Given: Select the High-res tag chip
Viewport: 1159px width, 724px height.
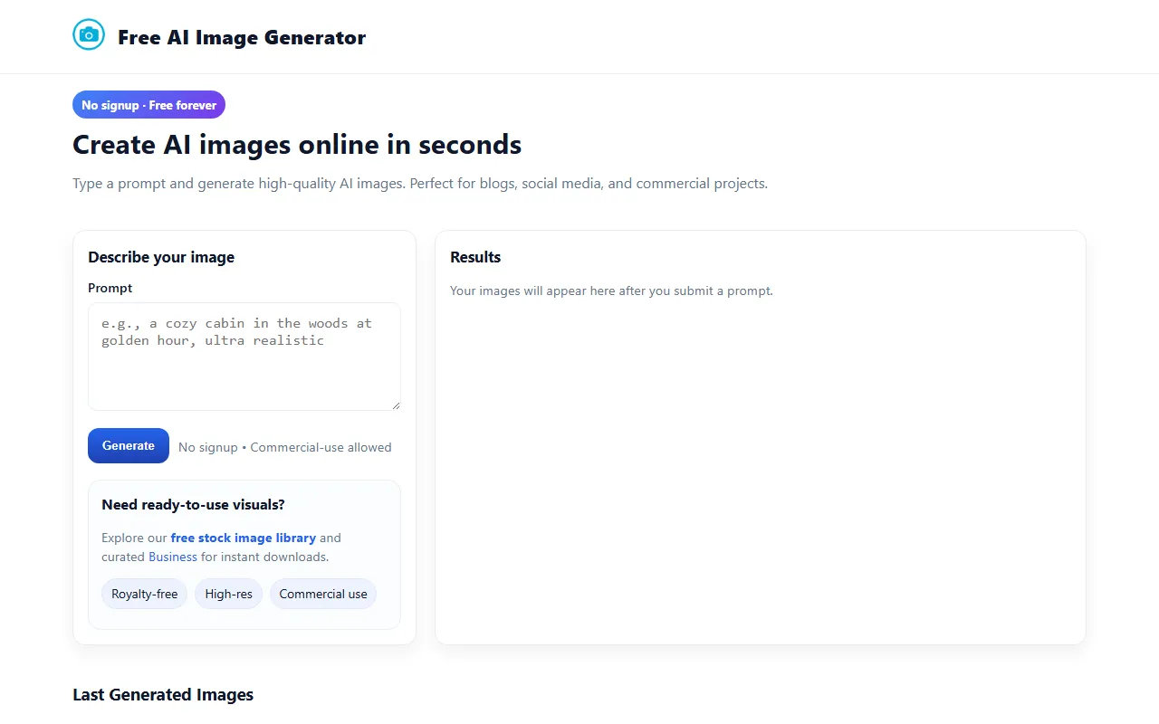Looking at the screenshot, I should [x=228, y=594].
